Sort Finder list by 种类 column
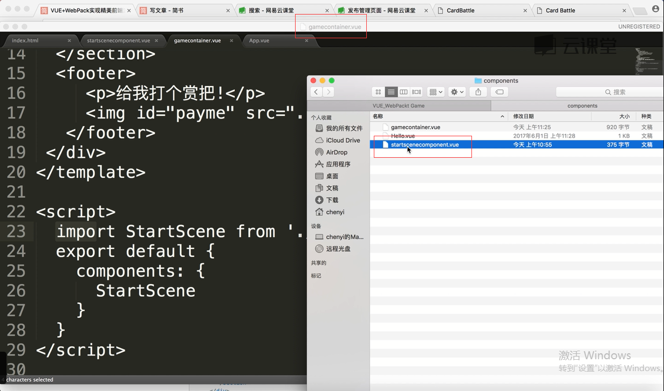The image size is (664, 391). pos(650,116)
